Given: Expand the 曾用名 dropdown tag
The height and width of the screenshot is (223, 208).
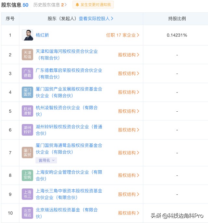Looking at the screenshot, I should coord(46,160).
